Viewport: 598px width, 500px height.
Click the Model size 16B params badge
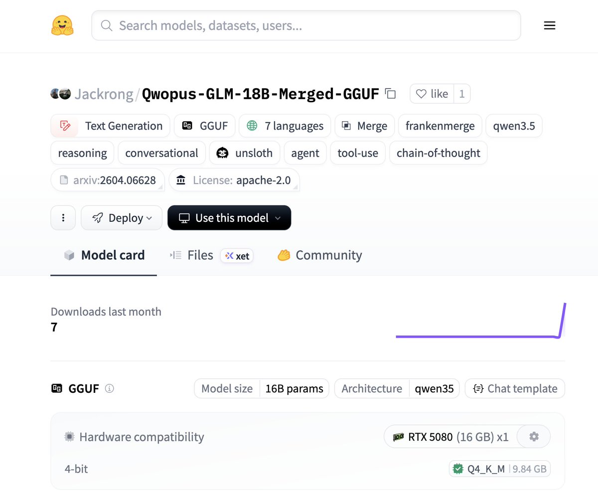(262, 388)
